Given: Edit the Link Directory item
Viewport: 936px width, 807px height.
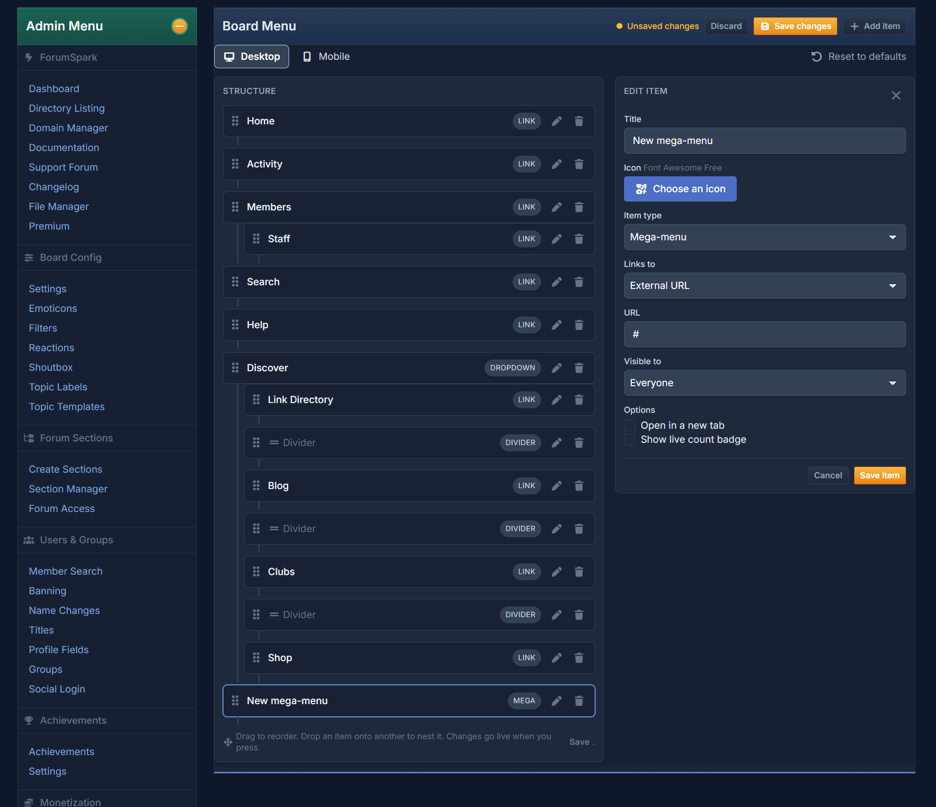Looking at the screenshot, I should (556, 400).
